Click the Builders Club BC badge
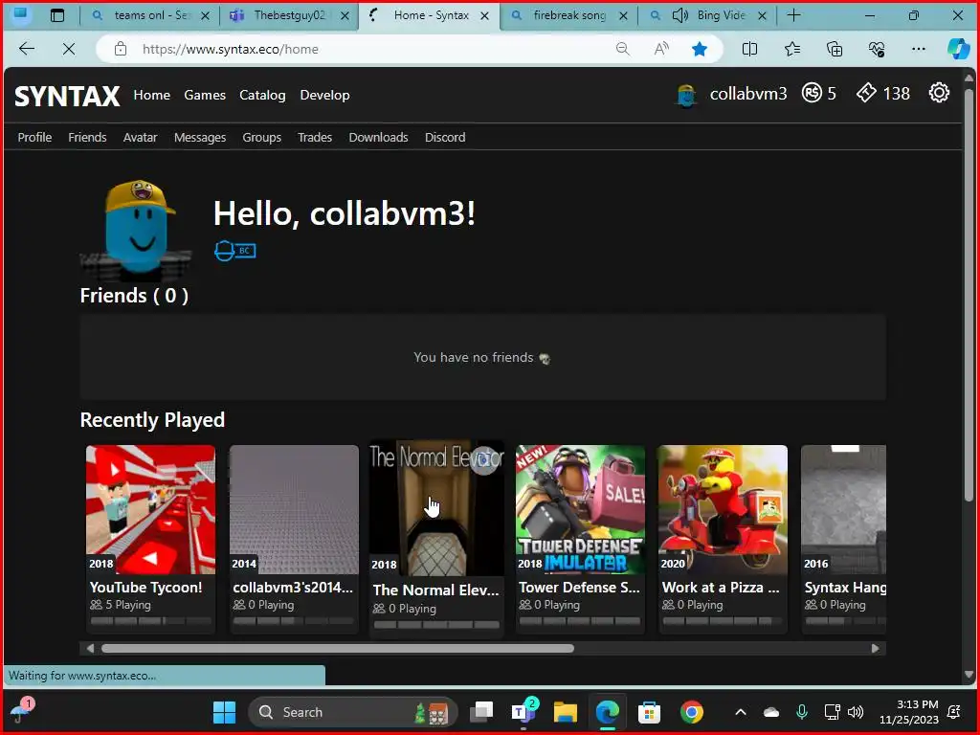The image size is (980, 735). (x=235, y=251)
